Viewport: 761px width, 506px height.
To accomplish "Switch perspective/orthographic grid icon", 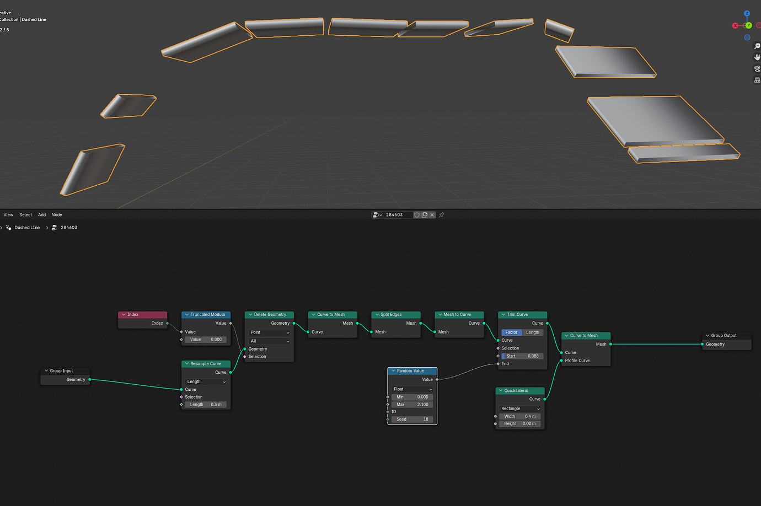I will 757,80.
